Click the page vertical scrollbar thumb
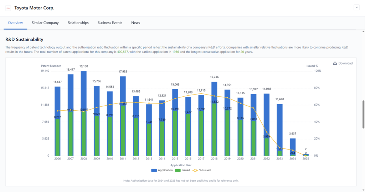Image resolution: width=365 pixels, height=192 pixels. click(x=363, y=114)
